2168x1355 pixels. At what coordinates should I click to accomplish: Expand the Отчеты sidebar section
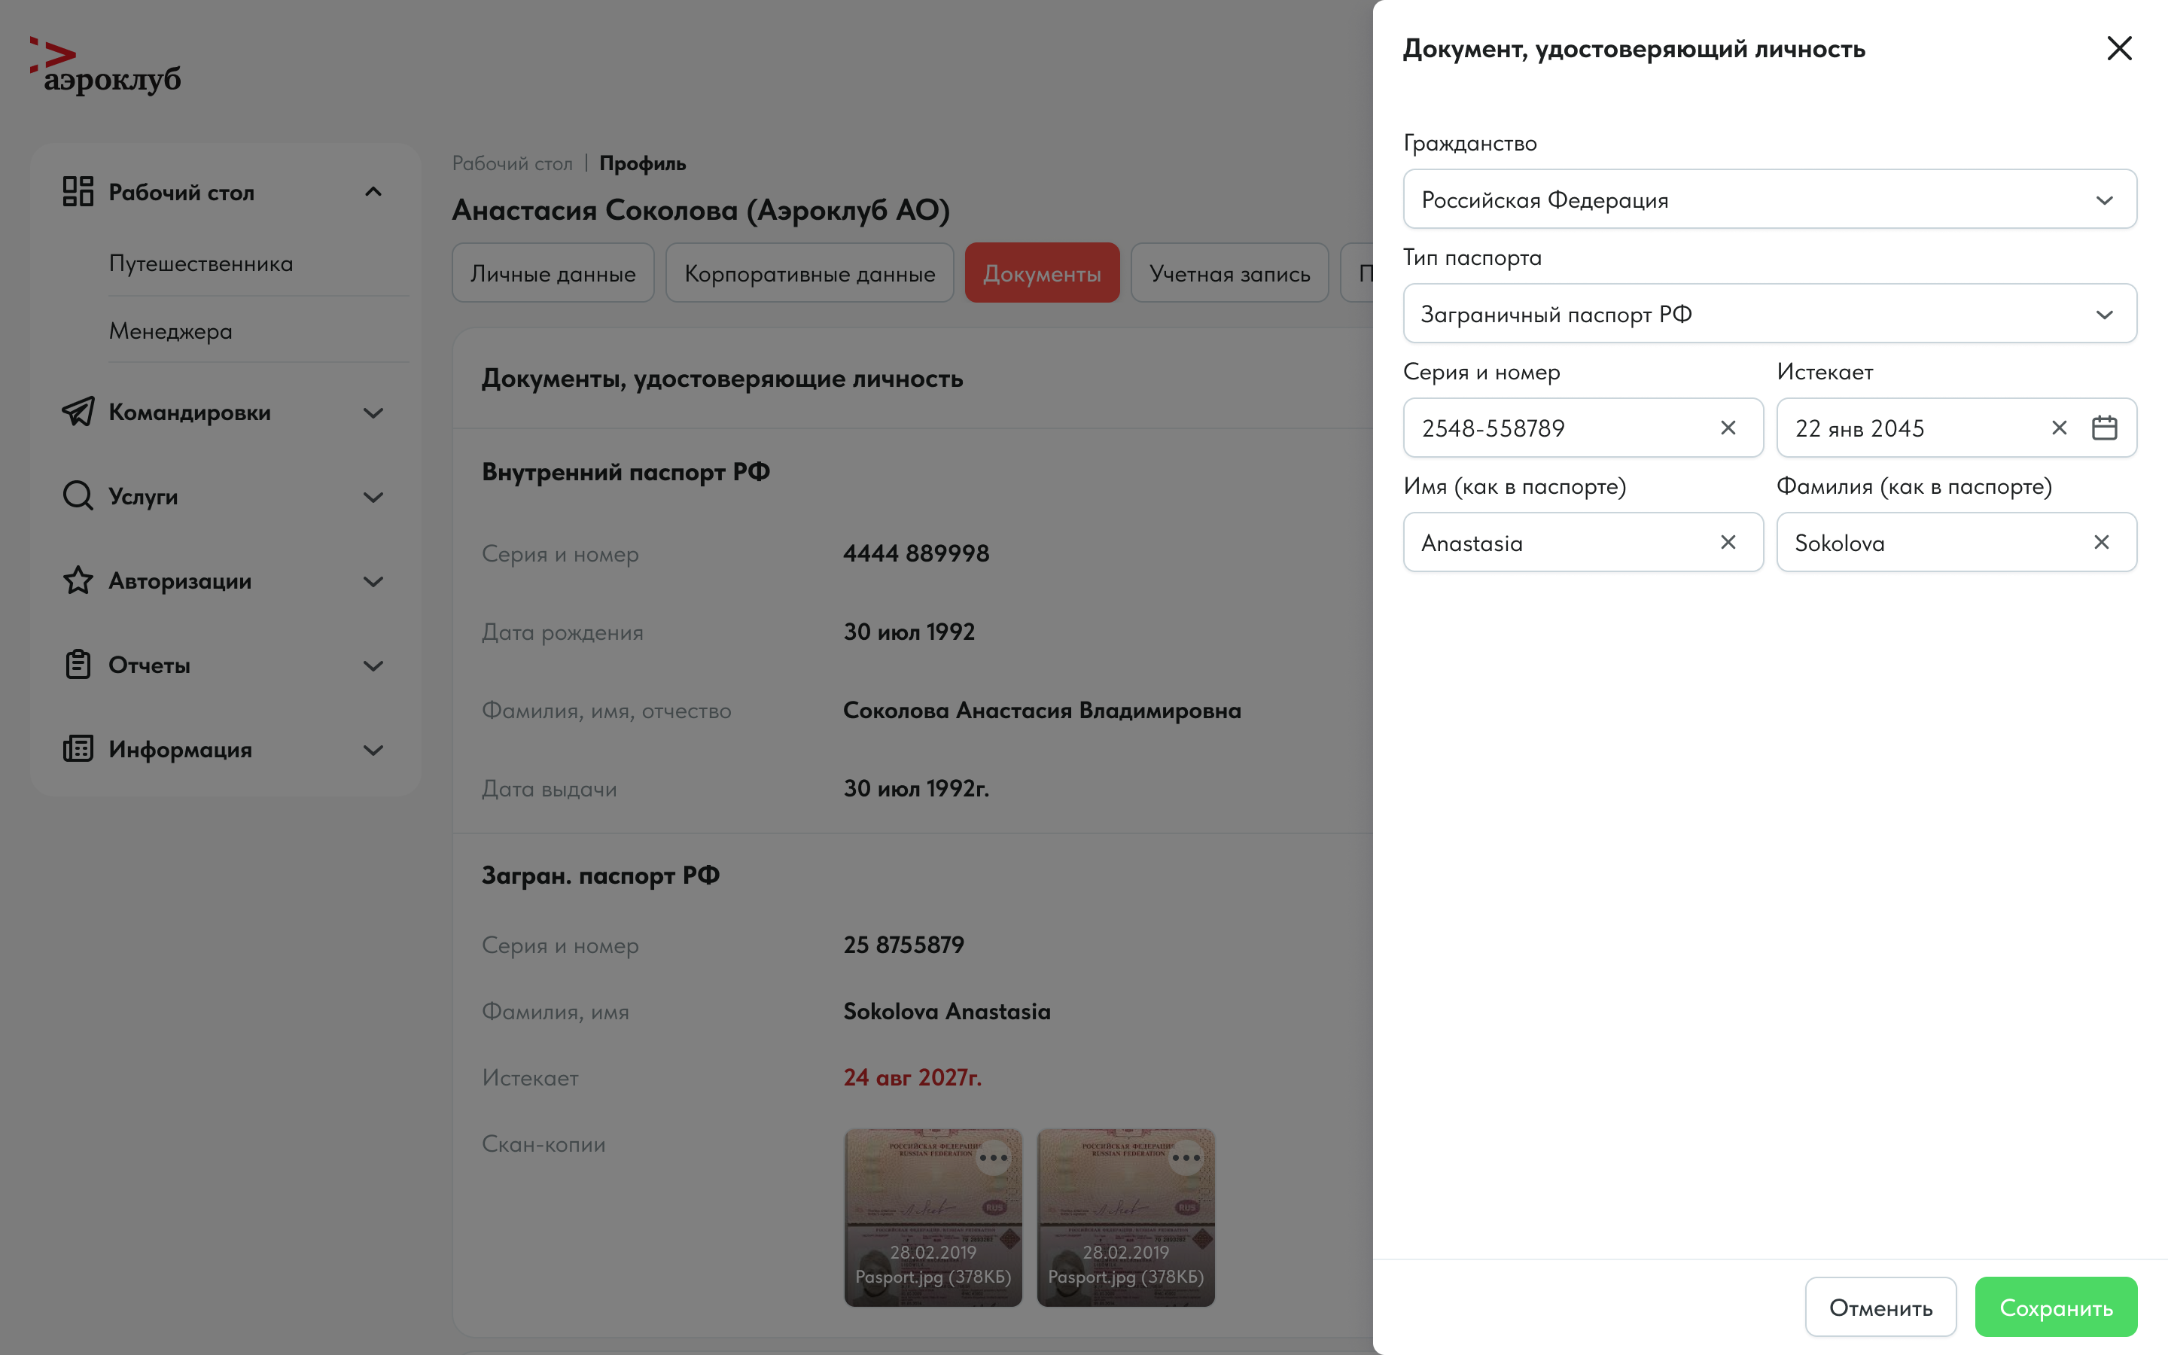click(373, 665)
